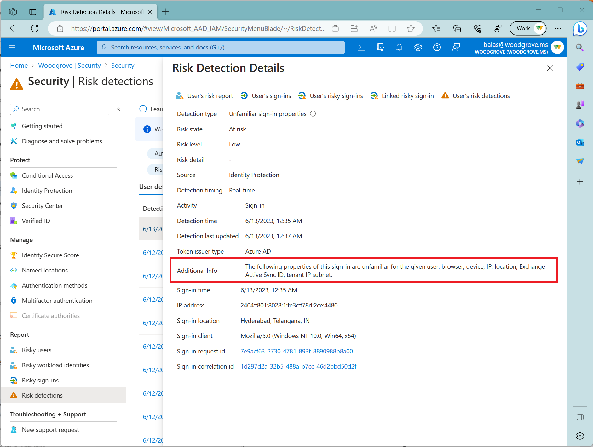Open the Sign-in request id link

[296, 351]
